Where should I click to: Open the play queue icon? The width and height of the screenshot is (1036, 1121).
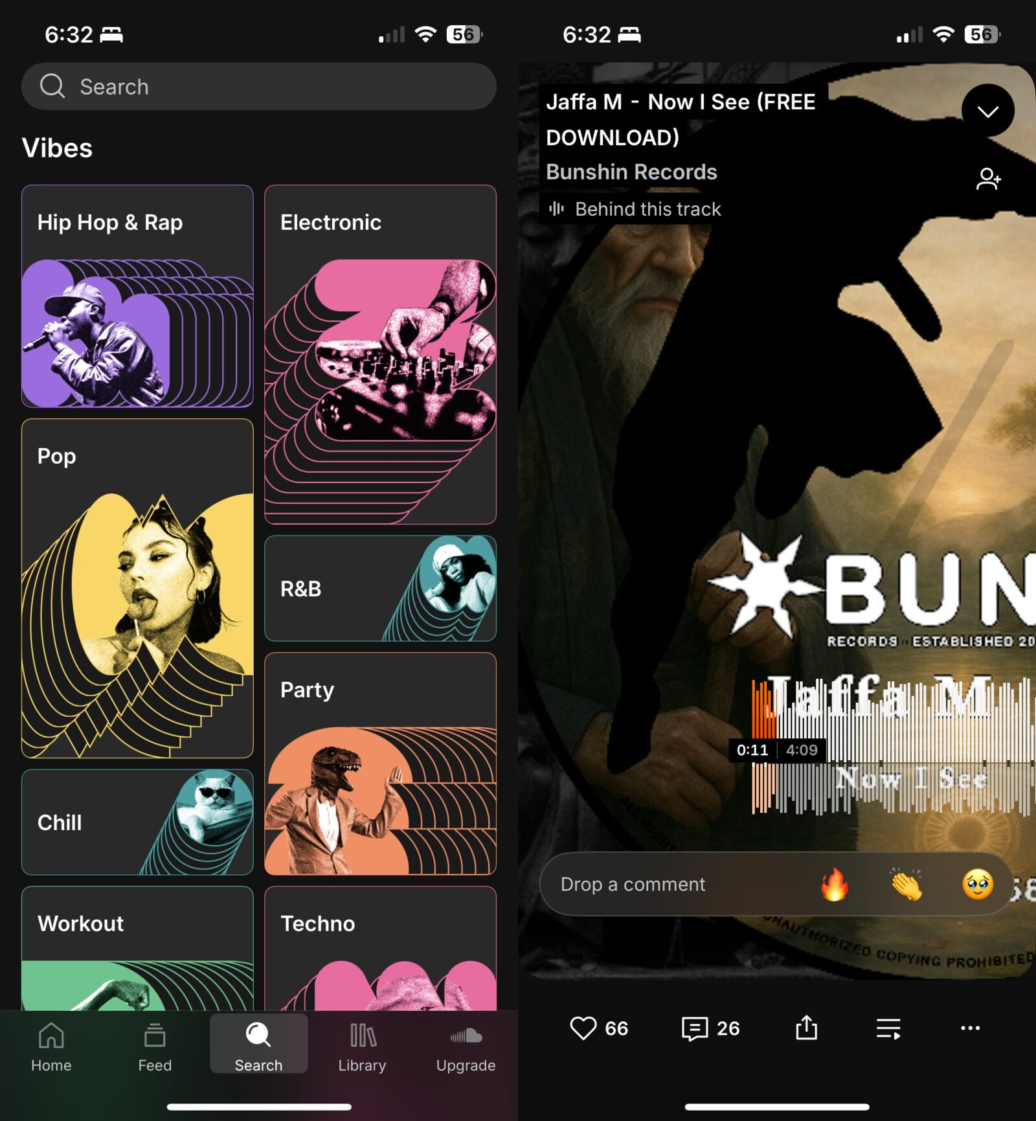(888, 1028)
